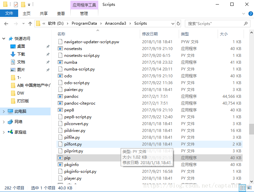Open the DW folder in sidebar
Viewport: 254px width, 192px height.
(x=20, y=93)
